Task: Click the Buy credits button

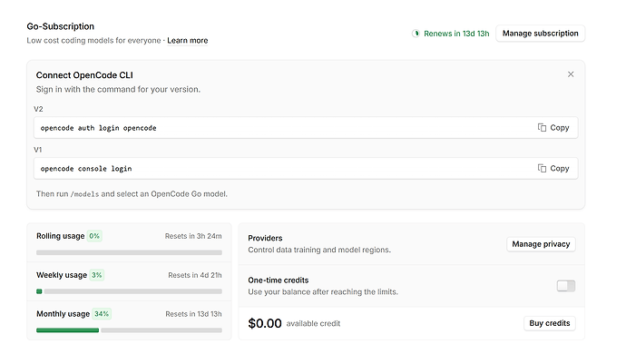Action: coord(550,323)
